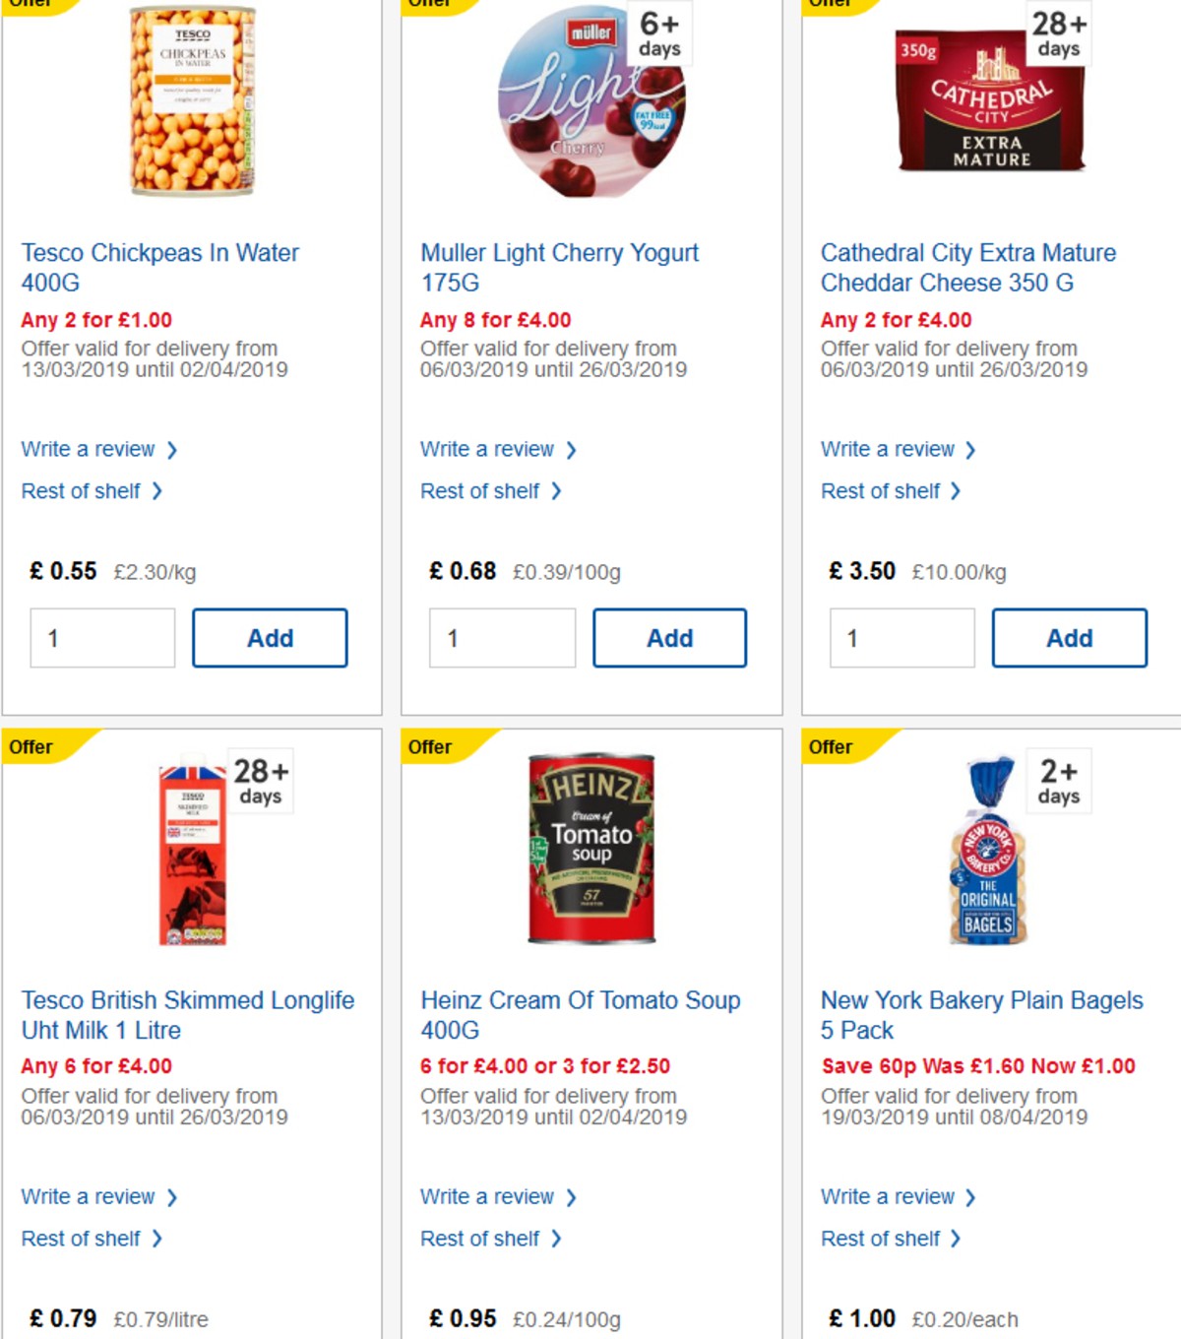Add the Tesco Chickpeas to the basket

pyautogui.click(x=270, y=637)
